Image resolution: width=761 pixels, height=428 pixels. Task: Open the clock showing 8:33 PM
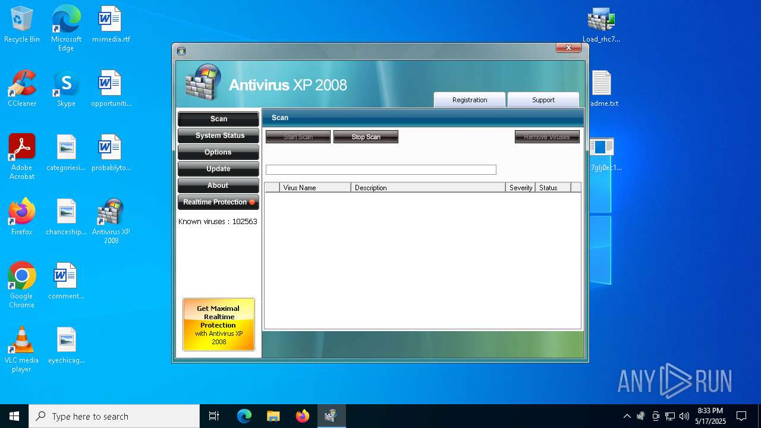click(x=710, y=416)
